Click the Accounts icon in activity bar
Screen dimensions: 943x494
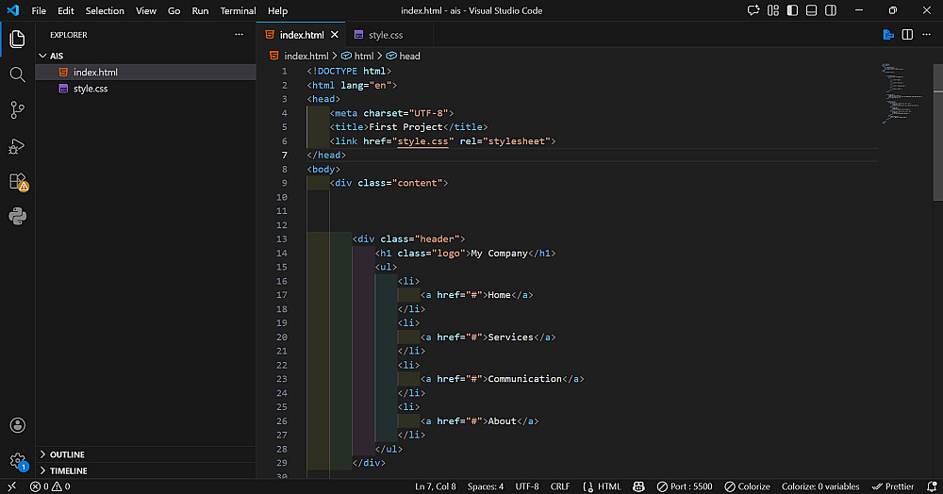pos(17,425)
